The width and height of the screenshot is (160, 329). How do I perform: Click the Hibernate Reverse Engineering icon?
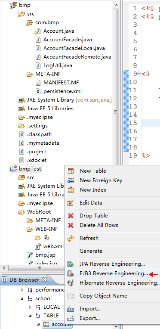click(x=71, y=283)
